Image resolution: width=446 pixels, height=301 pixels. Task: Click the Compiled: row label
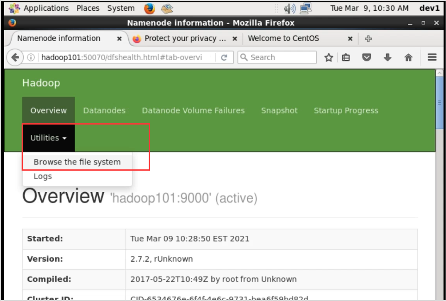[49, 279]
